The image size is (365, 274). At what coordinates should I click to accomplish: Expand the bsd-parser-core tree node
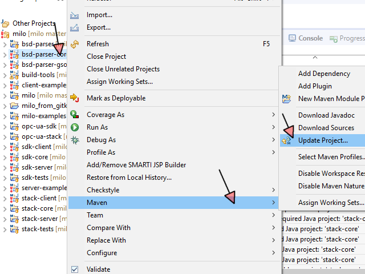(x=5, y=55)
